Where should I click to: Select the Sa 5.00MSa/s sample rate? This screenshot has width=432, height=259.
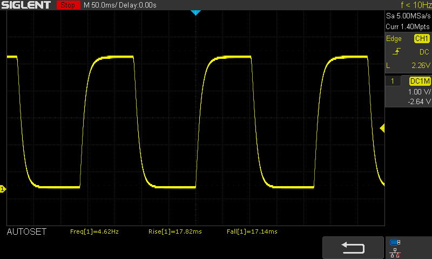click(408, 16)
